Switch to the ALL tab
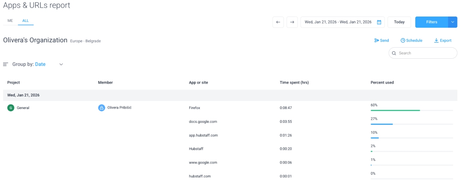 tap(25, 21)
